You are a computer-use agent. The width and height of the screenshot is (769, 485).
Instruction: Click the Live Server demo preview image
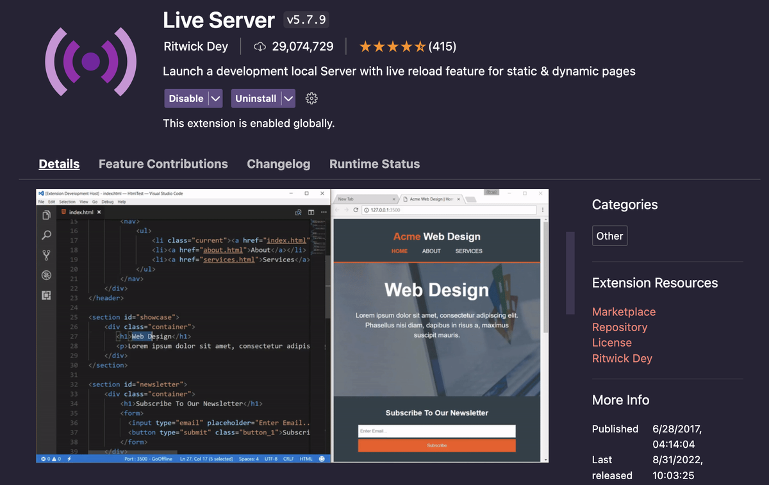293,325
